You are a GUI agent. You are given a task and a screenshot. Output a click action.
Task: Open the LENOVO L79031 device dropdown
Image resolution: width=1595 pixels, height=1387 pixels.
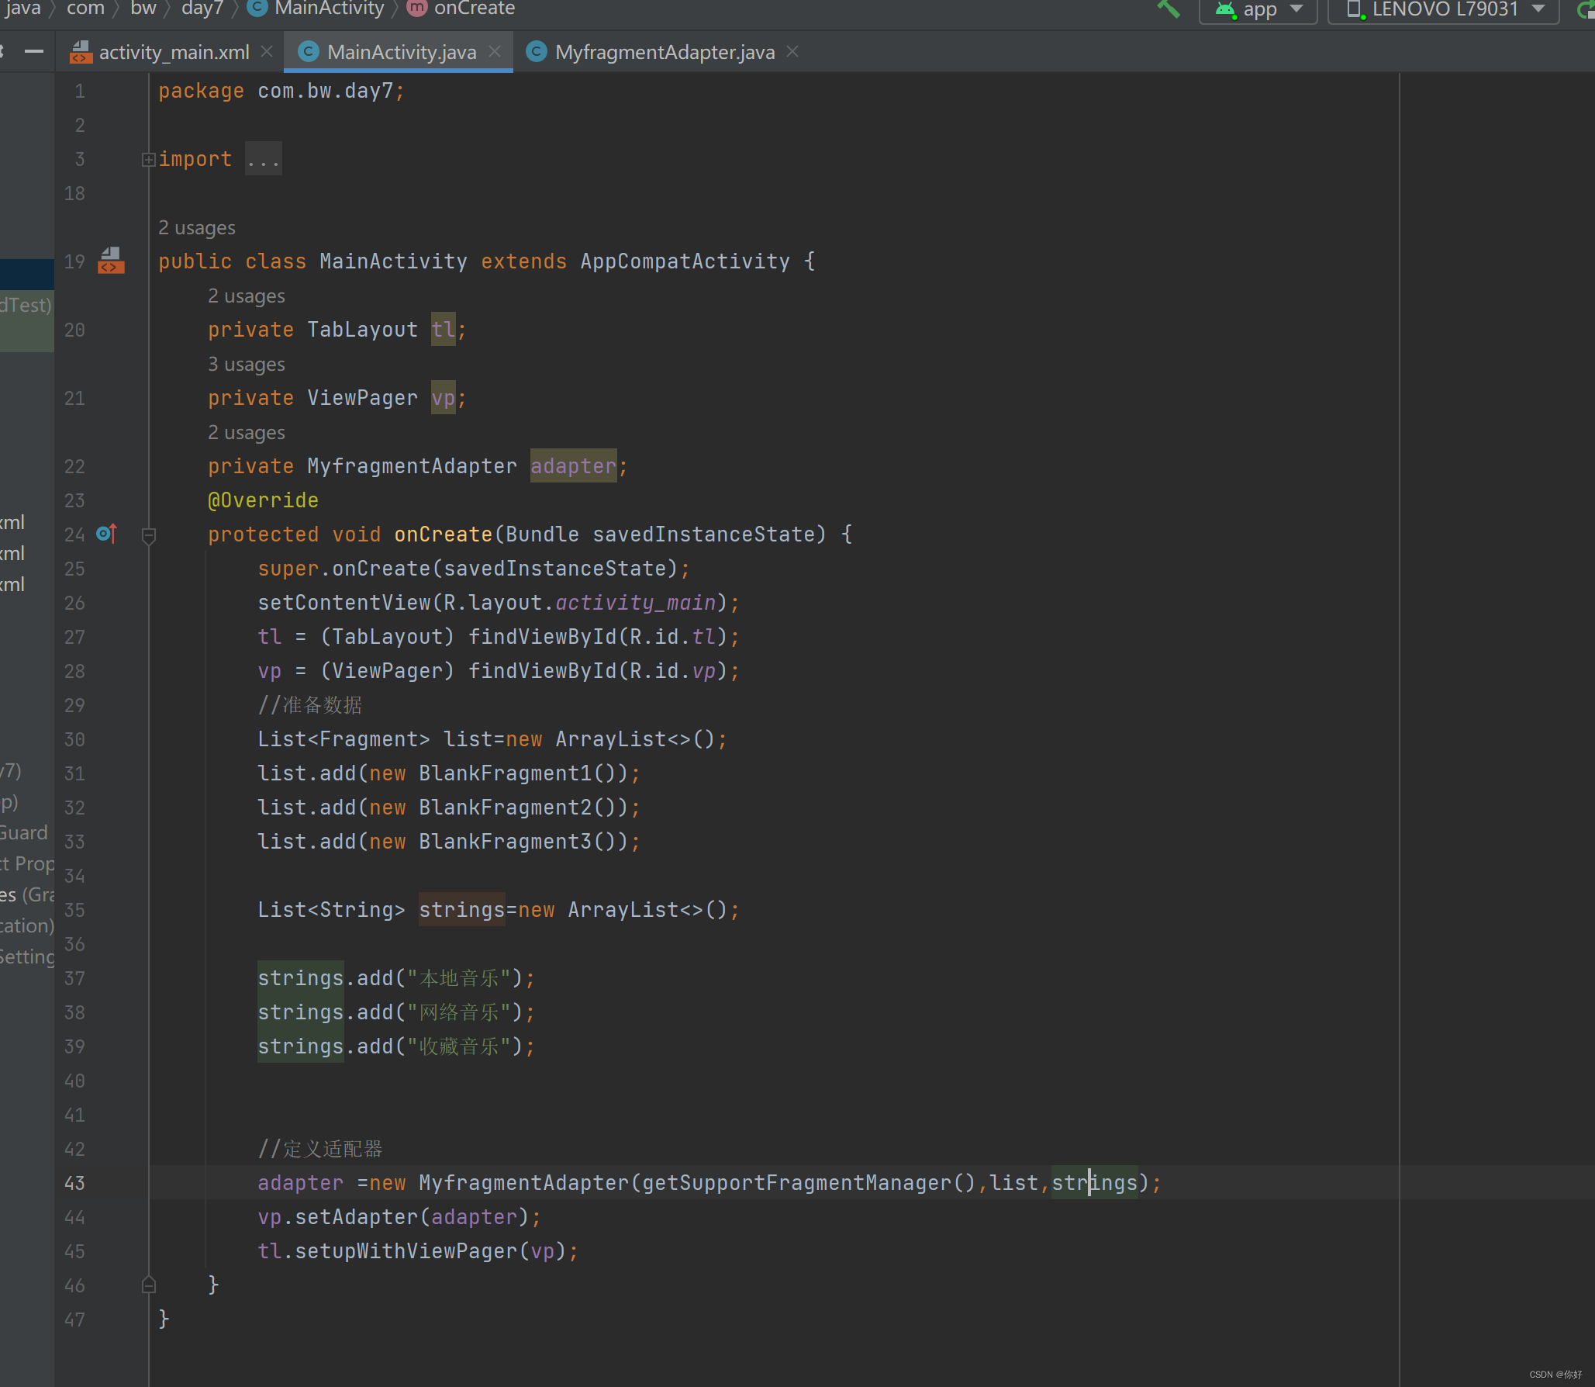click(x=1538, y=10)
